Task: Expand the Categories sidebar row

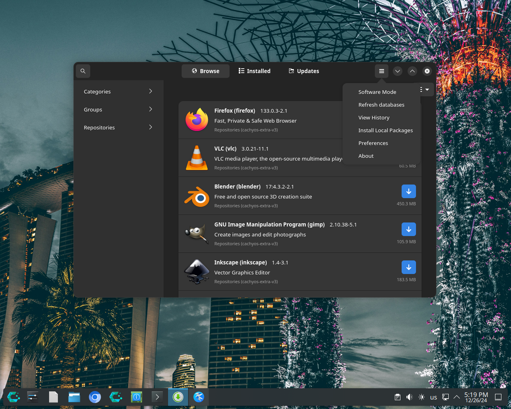Action: (x=118, y=92)
